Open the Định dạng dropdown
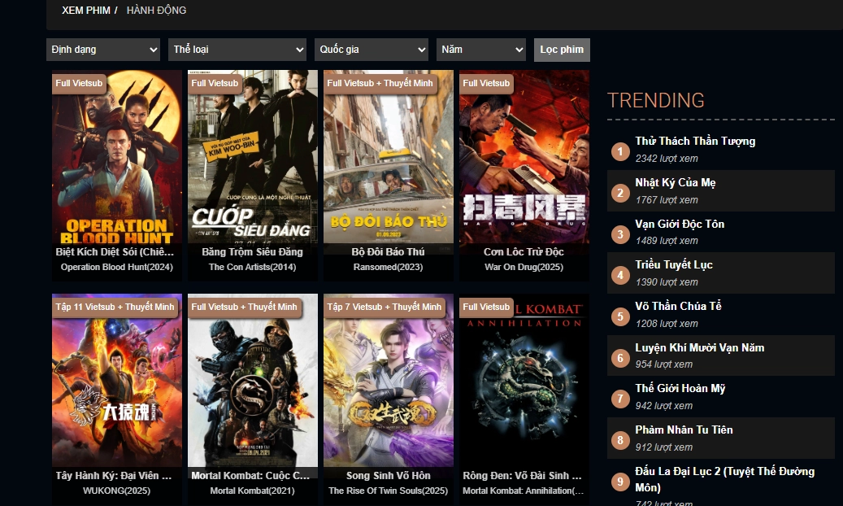The height and width of the screenshot is (506, 843). click(x=103, y=50)
